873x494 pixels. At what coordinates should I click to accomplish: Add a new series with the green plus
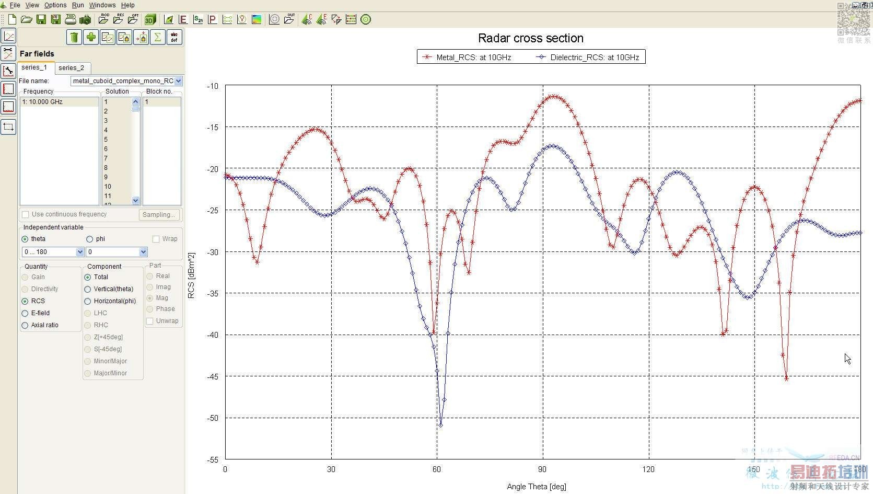91,37
